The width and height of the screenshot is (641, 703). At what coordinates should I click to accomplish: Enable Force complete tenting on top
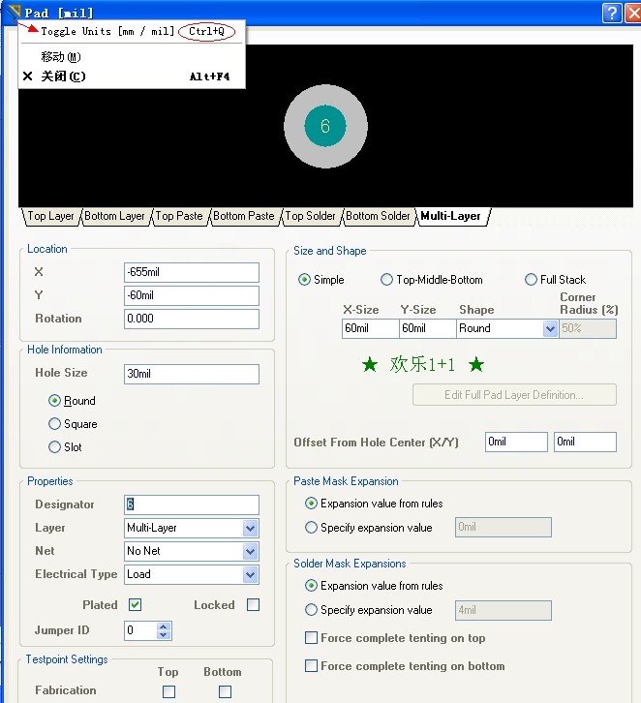point(311,637)
